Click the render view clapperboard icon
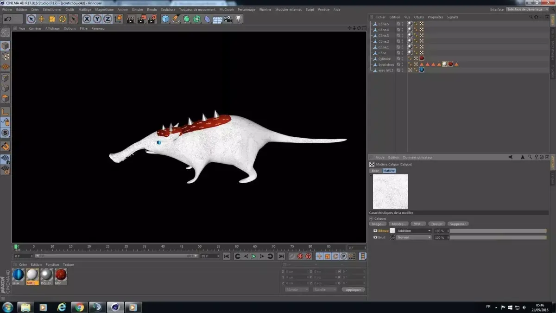The width and height of the screenshot is (556, 313). click(x=131, y=19)
